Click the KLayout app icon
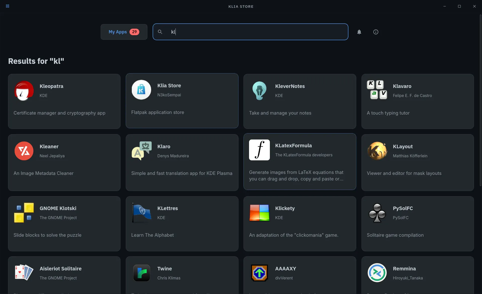This screenshot has width=482, height=294. tap(377, 151)
